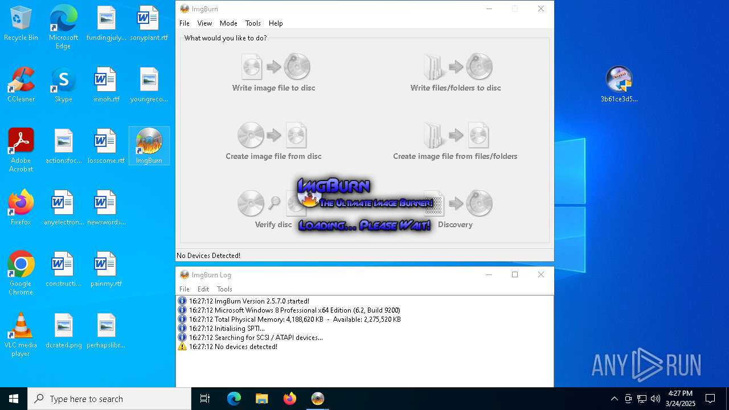
Task: Open ImgBurn Tools menu
Action: pos(253,23)
